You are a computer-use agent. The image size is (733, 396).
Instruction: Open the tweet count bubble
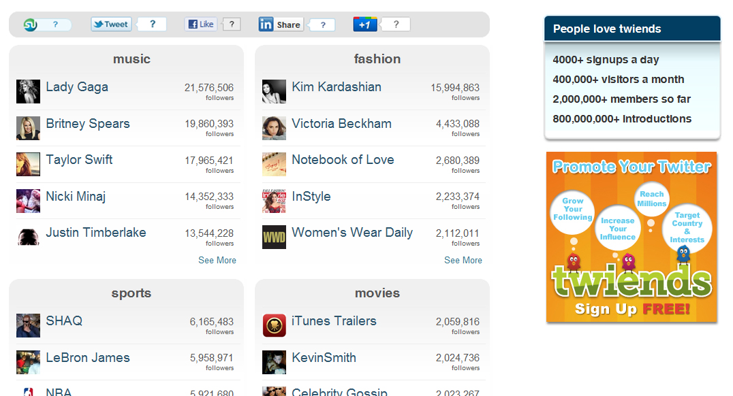[153, 24]
